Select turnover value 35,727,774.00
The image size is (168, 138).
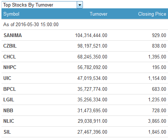coord(92,89)
